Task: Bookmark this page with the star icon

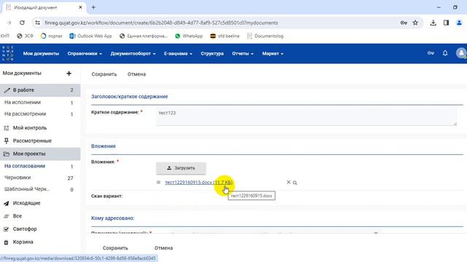Action: click(x=415, y=23)
